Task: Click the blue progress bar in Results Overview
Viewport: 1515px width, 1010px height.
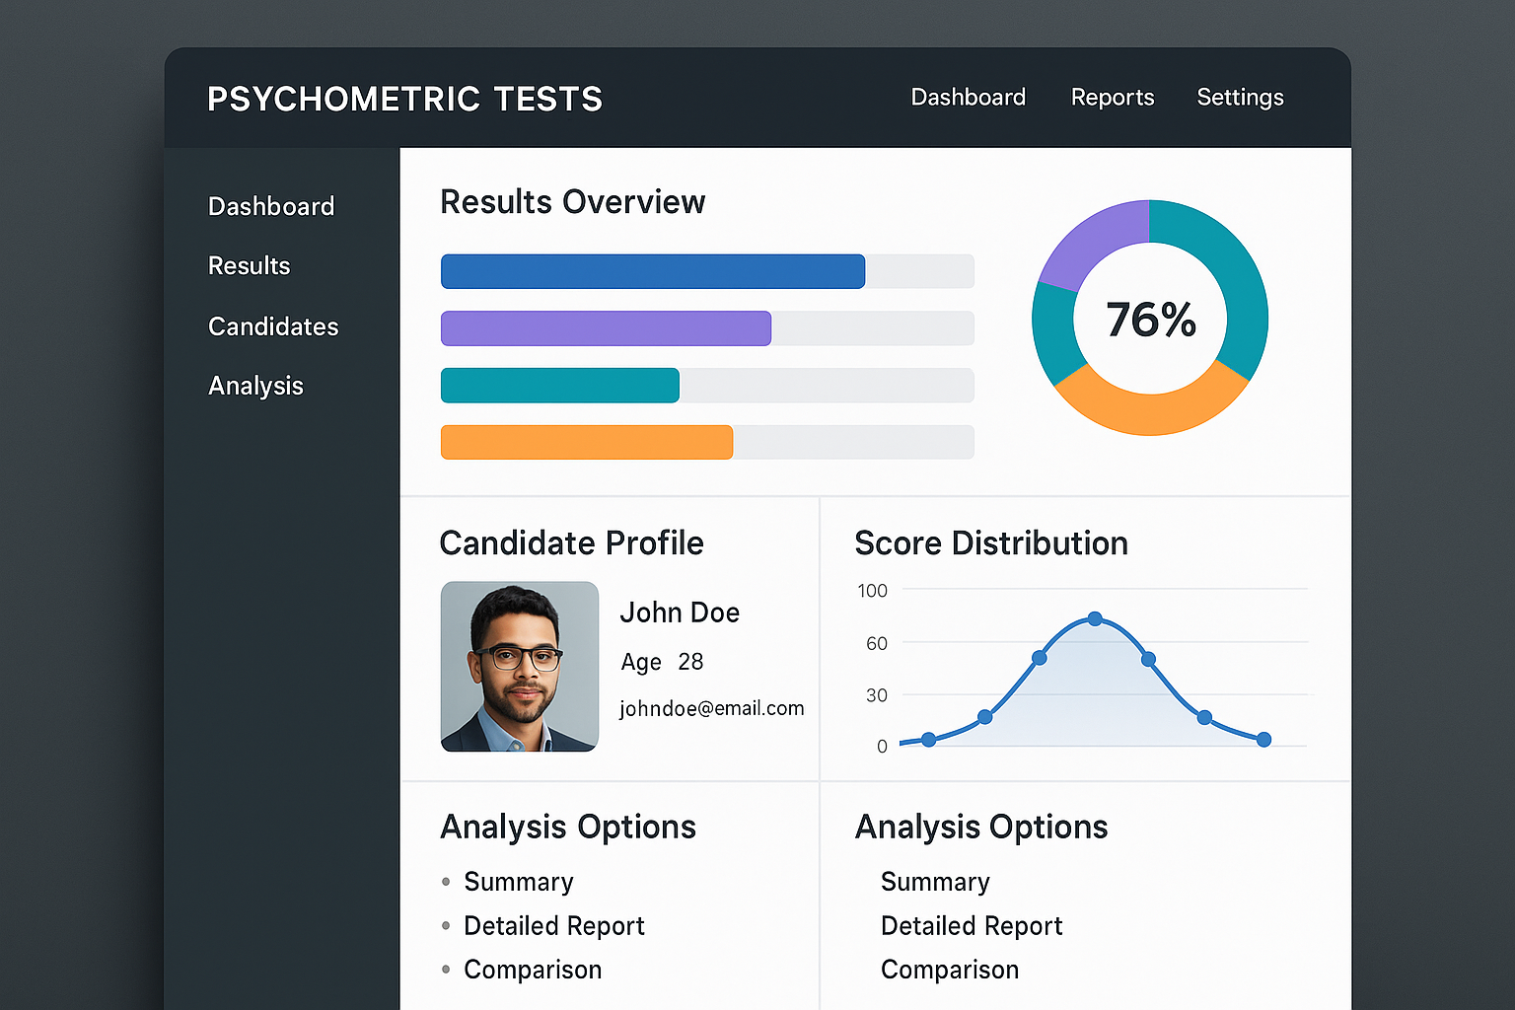Action: [x=652, y=271]
